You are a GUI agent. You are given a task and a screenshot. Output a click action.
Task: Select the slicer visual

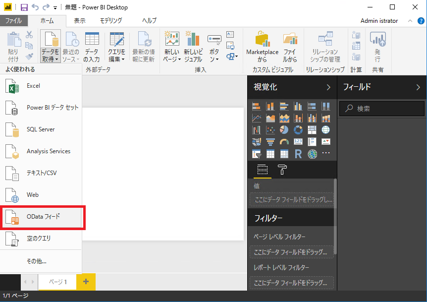(257, 154)
